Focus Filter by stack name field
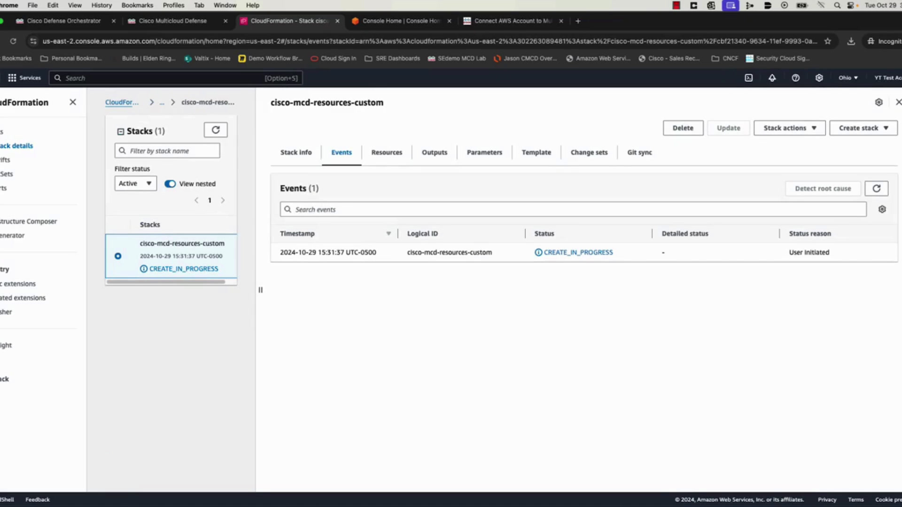The height and width of the screenshot is (507, 902). [x=167, y=151]
